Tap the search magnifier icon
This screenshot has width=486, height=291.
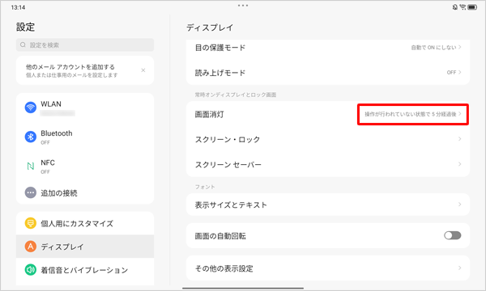pyautogui.click(x=23, y=44)
